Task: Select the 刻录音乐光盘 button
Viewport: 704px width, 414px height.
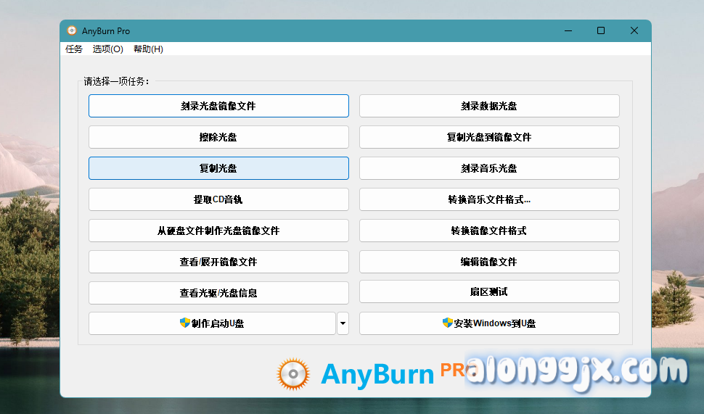Action: [489, 168]
